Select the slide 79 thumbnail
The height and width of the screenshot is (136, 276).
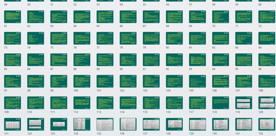151,38
